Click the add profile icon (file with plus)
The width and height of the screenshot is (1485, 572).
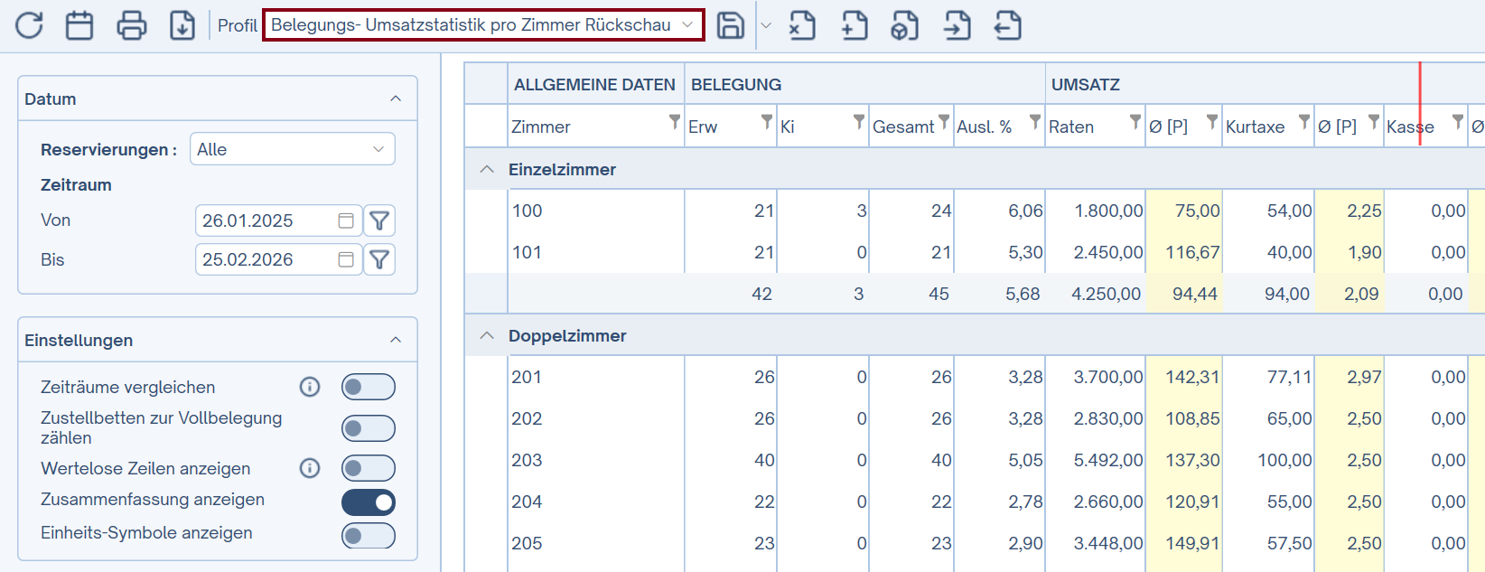tap(855, 25)
